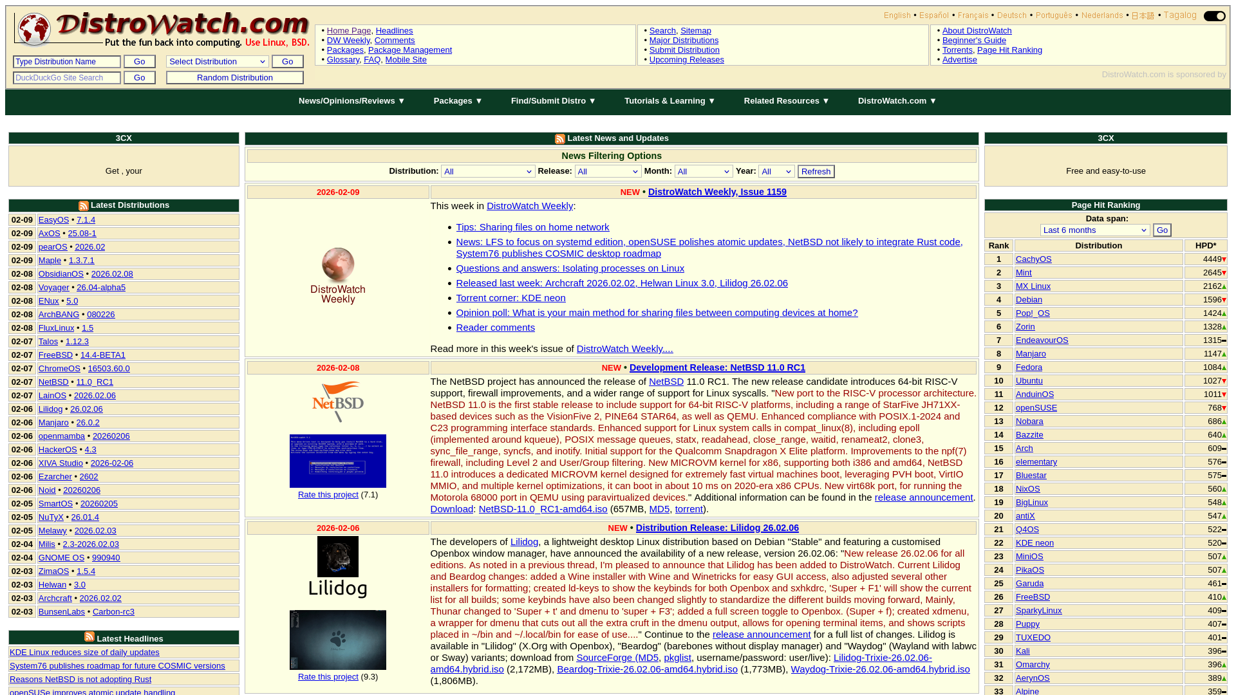
Task: Click the Lilidog desktop screenshot thumbnail
Action: coord(337,640)
